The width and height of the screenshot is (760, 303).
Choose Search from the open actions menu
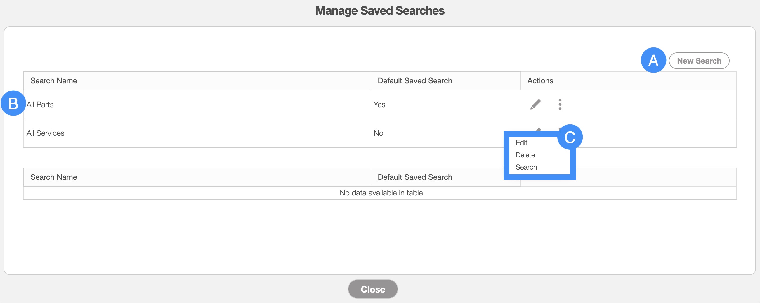tap(526, 167)
